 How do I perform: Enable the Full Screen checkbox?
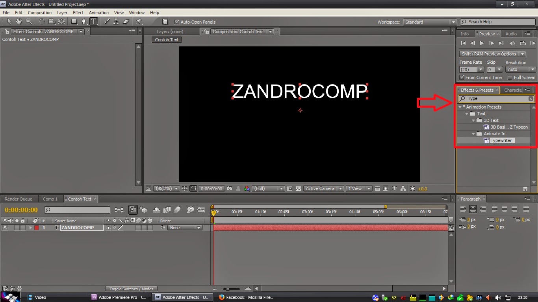[x=510, y=77]
